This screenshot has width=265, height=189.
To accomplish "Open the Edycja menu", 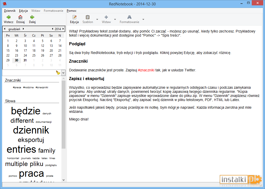I will tap(23, 11).
